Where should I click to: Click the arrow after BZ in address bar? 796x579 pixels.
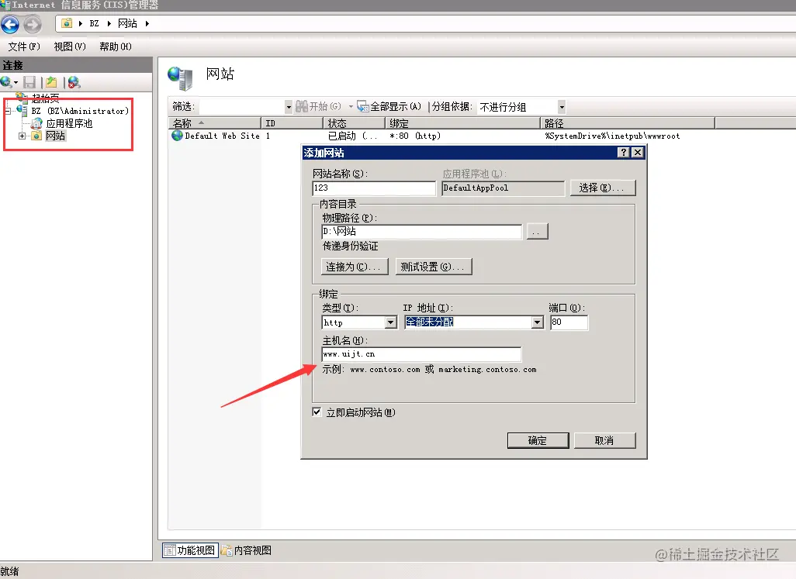[109, 23]
